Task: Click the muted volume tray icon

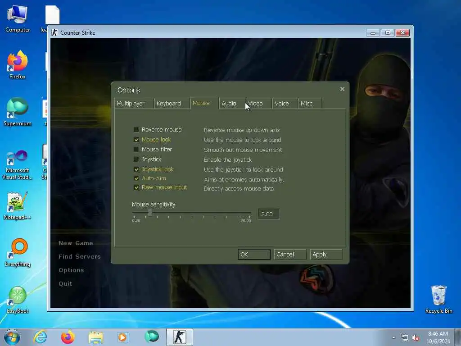Action: (416, 338)
